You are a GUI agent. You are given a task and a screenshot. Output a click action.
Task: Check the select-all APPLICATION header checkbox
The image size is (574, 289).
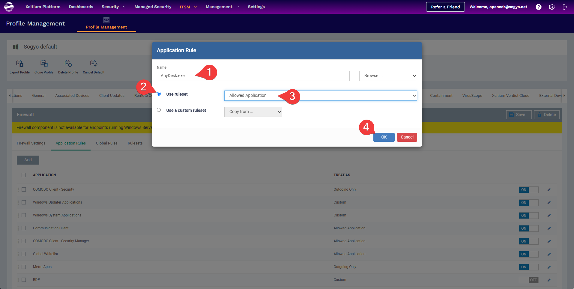24,175
